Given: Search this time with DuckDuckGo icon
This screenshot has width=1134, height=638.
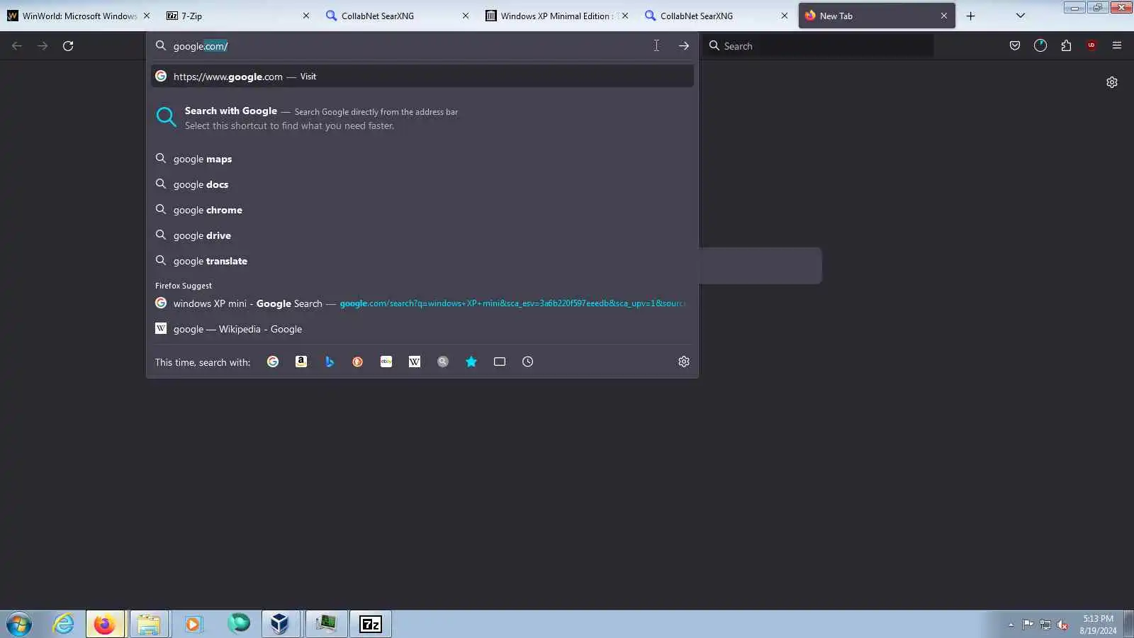Looking at the screenshot, I should point(358,362).
